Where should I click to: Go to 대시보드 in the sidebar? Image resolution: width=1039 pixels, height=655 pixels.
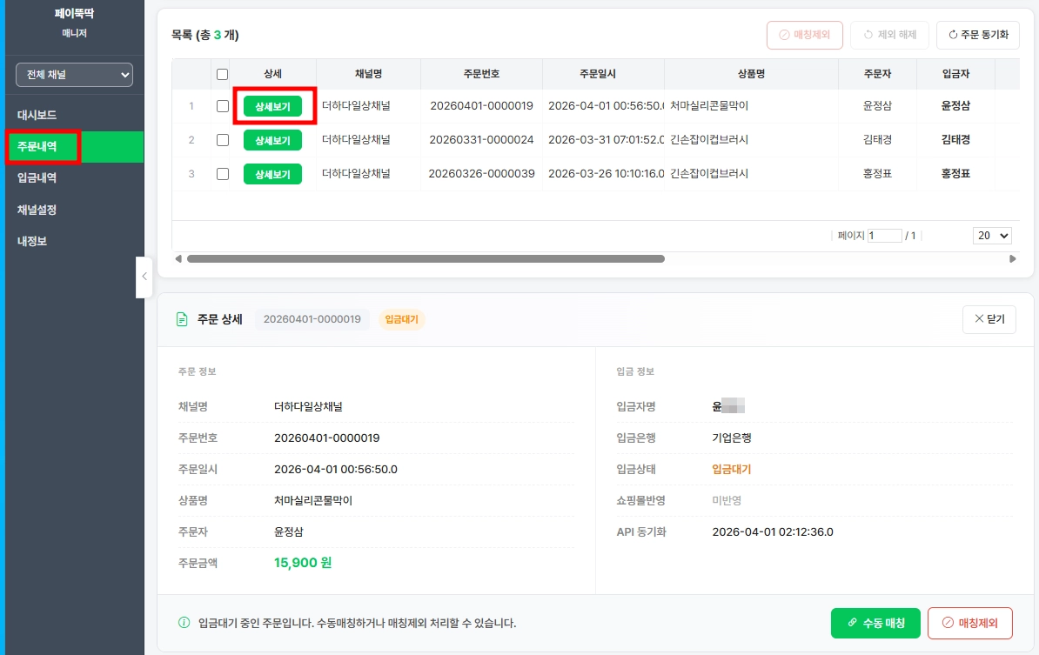[x=37, y=115]
